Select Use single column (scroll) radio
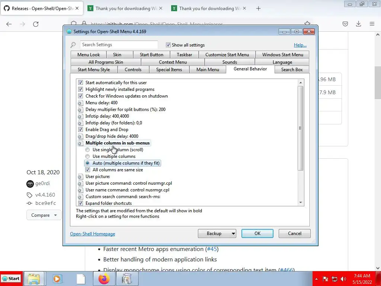Viewport: 381px width, 286px height. 87,150
